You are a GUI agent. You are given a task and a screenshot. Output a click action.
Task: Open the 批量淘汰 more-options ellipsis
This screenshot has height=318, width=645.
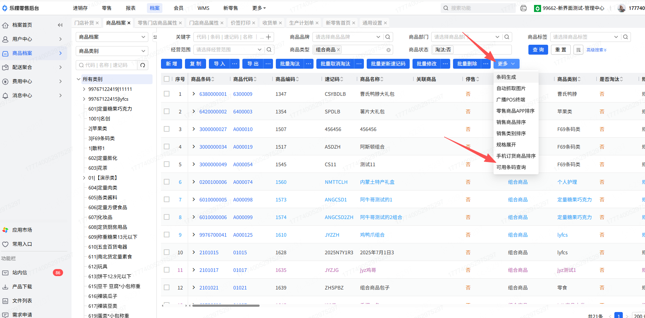tap(309, 64)
